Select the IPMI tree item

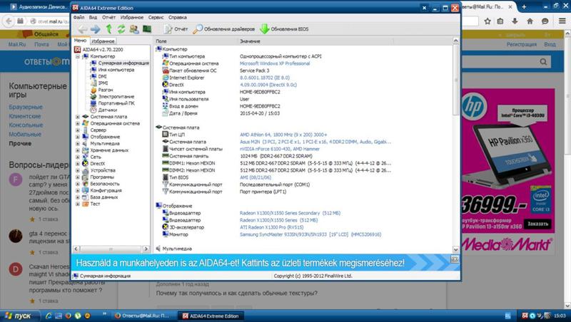[x=103, y=83]
